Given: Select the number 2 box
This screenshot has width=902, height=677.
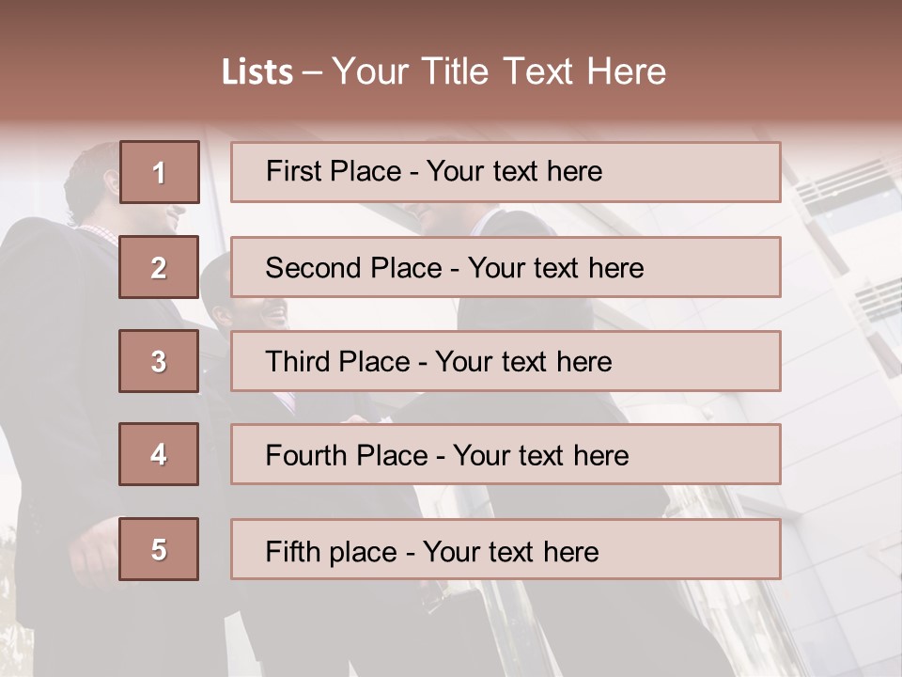Looking at the screenshot, I should point(159,267).
